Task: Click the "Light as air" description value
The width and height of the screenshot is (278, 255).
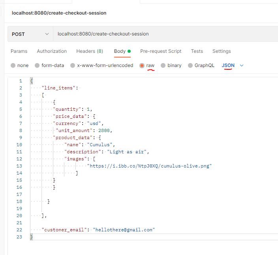Action: (127, 152)
